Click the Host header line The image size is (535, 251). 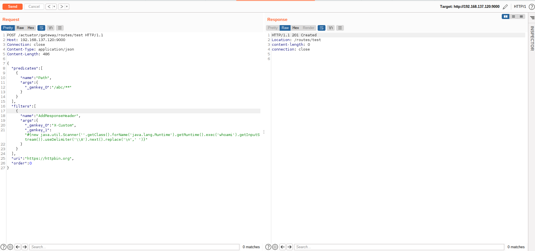(x=36, y=40)
